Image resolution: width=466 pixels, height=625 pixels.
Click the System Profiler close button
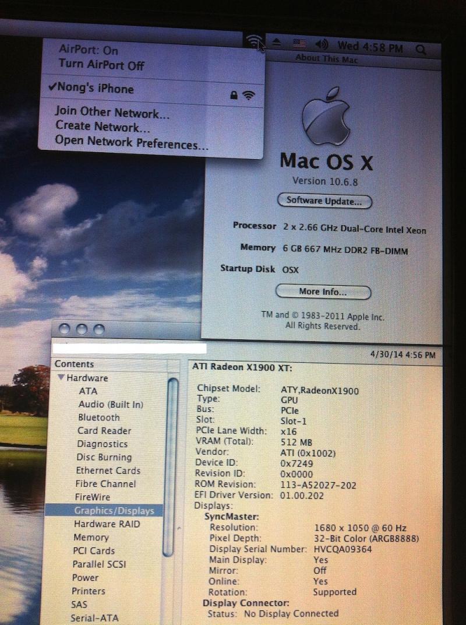[64, 329]
